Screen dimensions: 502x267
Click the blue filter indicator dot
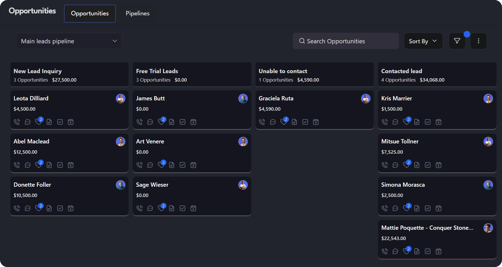pos(467,34)
